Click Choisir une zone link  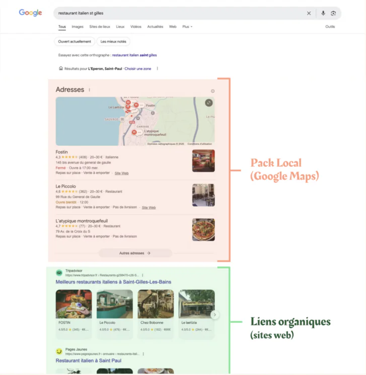(138, 69)
